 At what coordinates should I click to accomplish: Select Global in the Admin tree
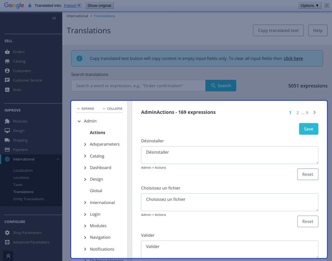[96, 191]
